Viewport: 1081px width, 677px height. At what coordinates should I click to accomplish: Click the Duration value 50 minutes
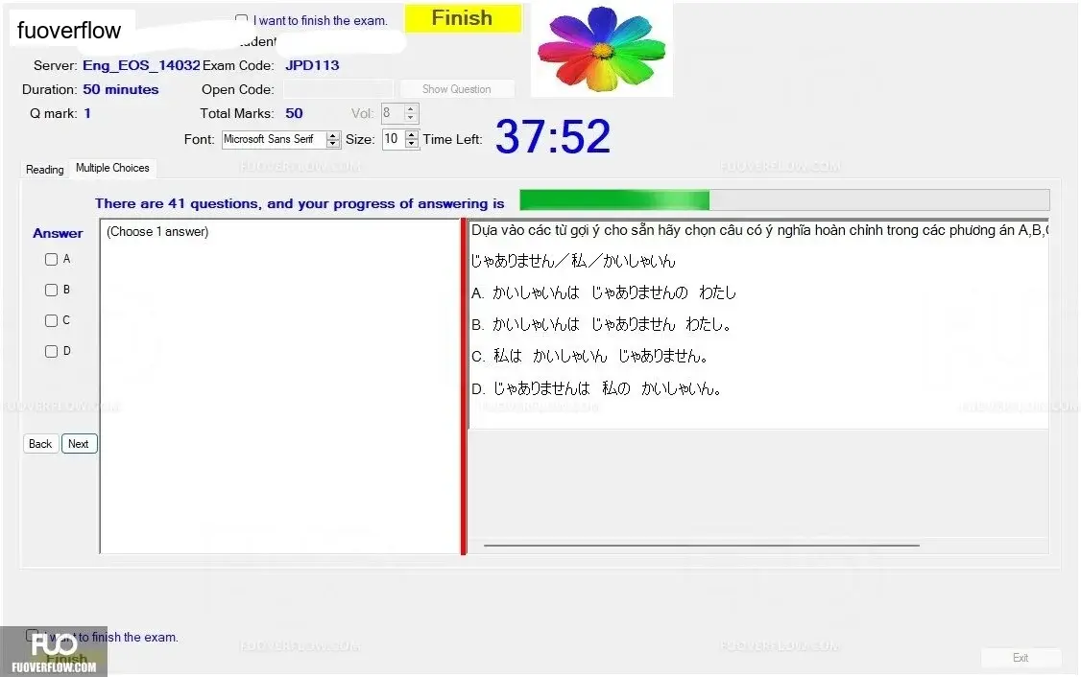coord(121,89)
